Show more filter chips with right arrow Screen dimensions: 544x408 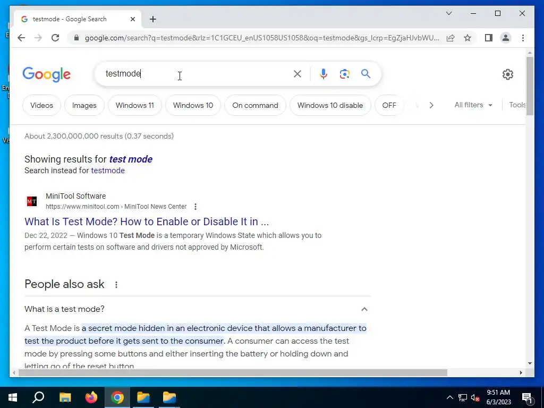(431, 105)
